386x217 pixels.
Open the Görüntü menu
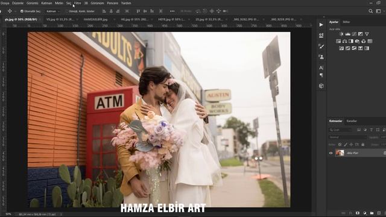(x=32, y=3)
